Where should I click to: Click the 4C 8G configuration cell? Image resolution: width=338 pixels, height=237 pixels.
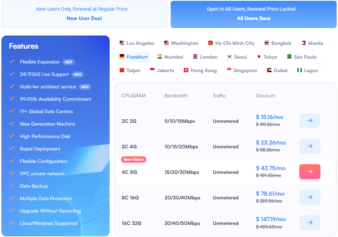129,172
